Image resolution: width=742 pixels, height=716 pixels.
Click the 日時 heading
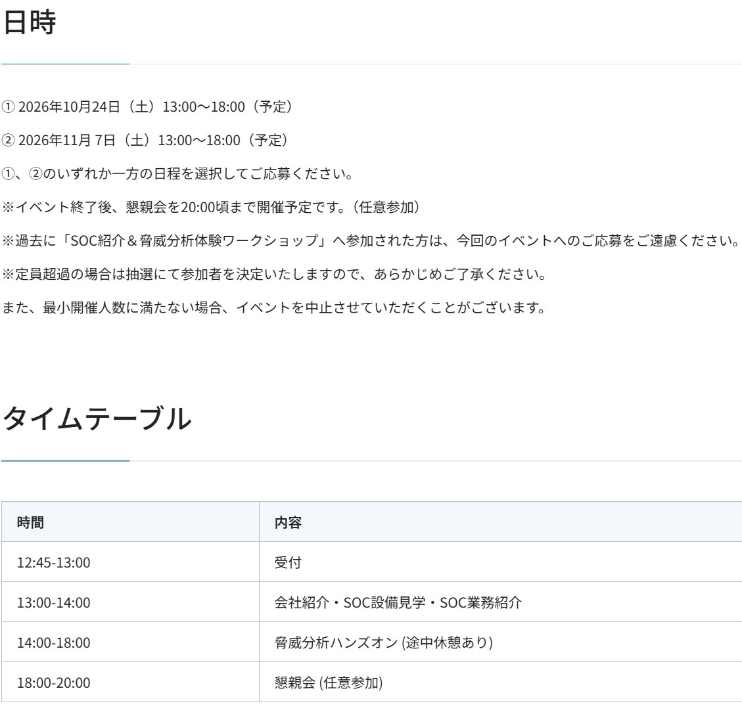tap(30, 22)
